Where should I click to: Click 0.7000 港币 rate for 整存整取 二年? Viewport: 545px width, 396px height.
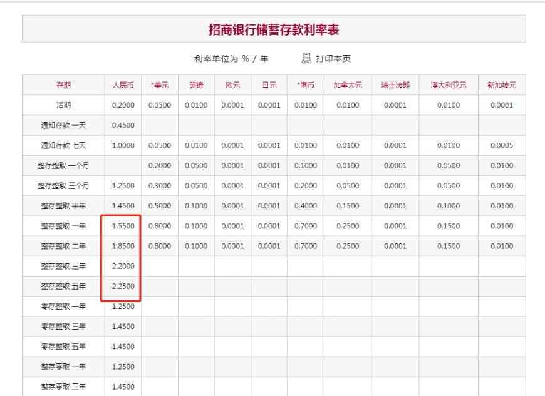coord(306,246)
